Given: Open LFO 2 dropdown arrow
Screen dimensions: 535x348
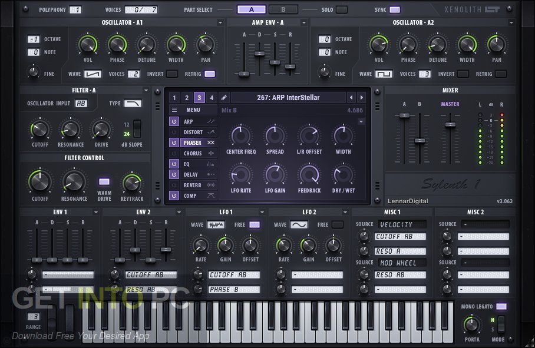Looking at the screenshot, I should tap(345, 213).
